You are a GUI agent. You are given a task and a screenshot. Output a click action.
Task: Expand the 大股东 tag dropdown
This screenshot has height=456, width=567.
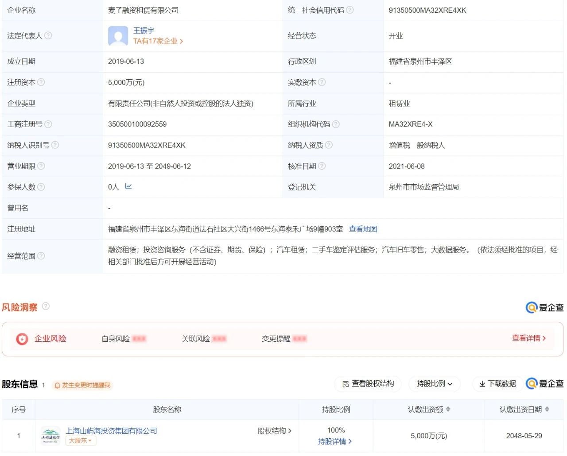coord(81,441)
